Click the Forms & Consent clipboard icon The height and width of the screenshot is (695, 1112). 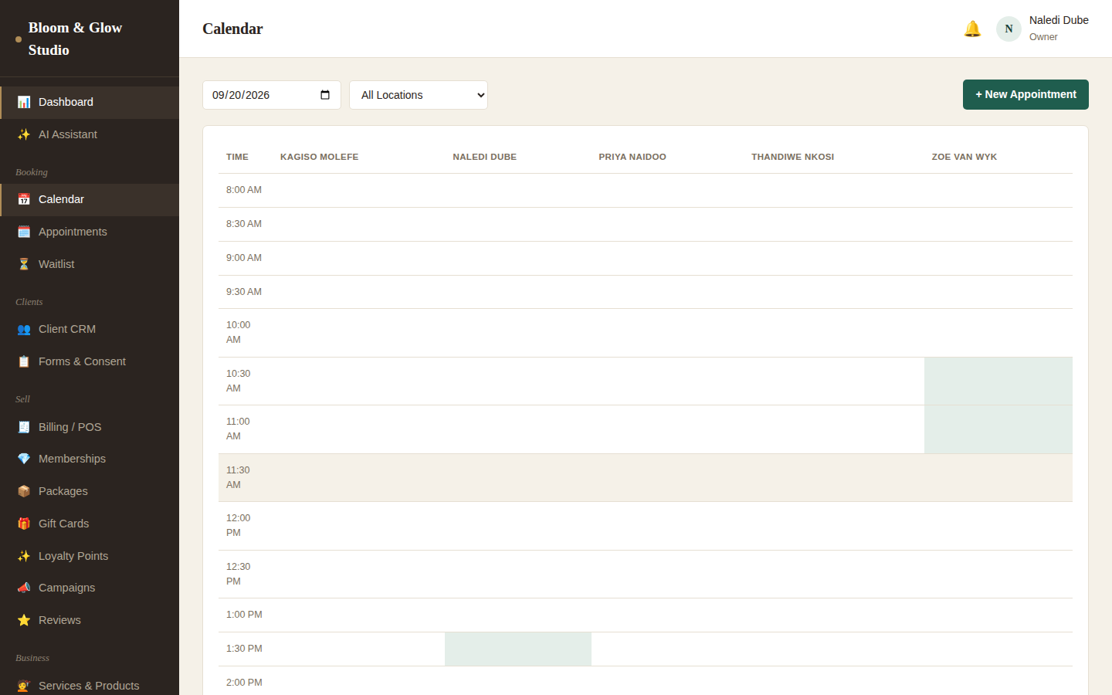pyautogui.click(x=24, y=361)
